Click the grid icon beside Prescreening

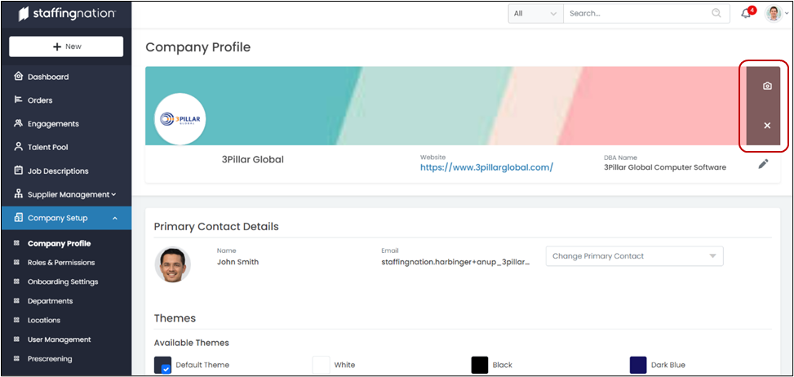click(x=16, y=359)
